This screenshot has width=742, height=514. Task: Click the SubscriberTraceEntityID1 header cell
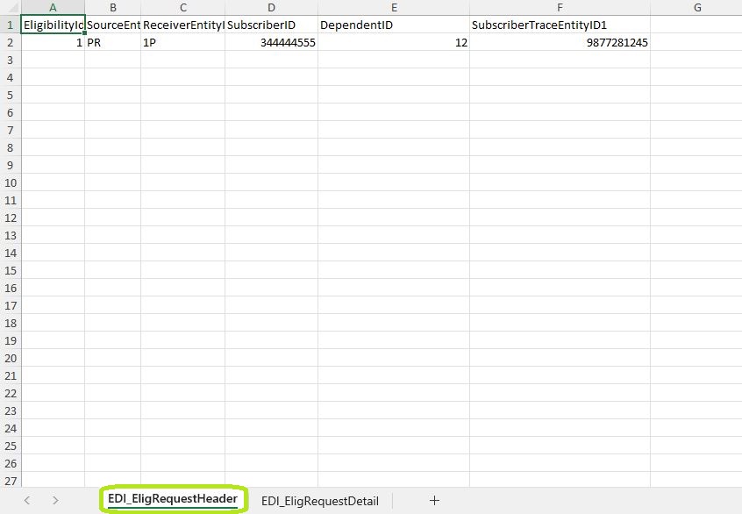(x=560, y=25)
